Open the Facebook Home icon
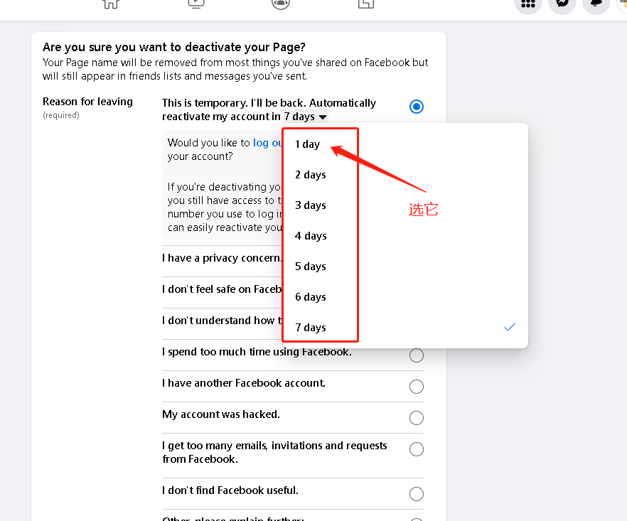Screen dimensions: 627x521 [x=110, y=3]
